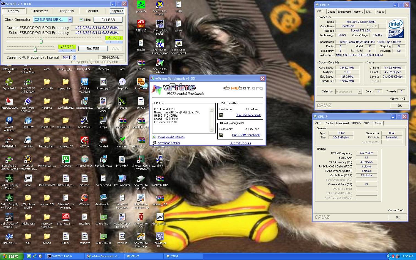
Task: Click the Set FSB button
Action: [93, 48]
